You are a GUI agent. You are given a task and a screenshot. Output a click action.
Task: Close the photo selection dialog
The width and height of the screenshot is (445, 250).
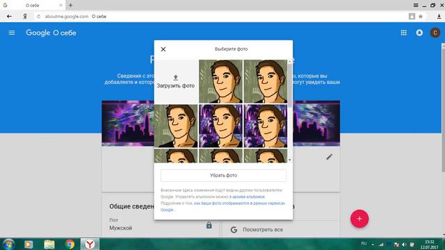(163, 49)
